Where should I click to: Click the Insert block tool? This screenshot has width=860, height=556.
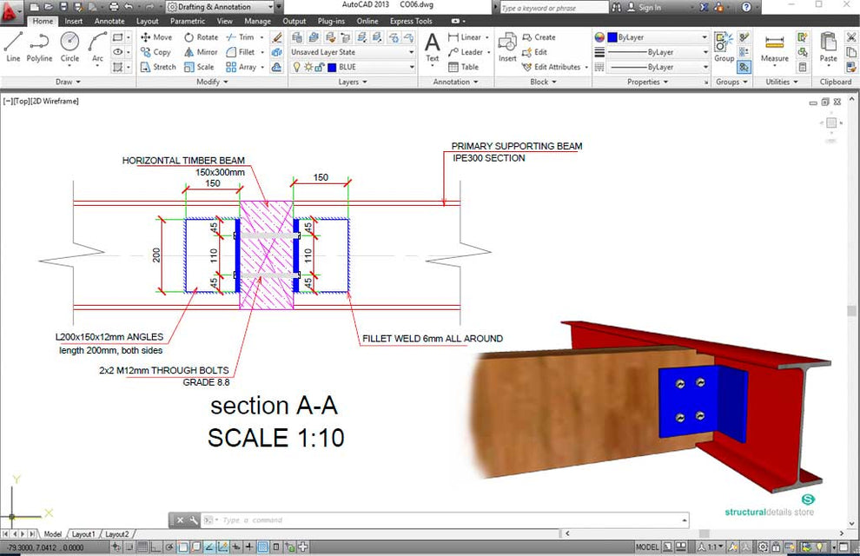tap(507, 48)
